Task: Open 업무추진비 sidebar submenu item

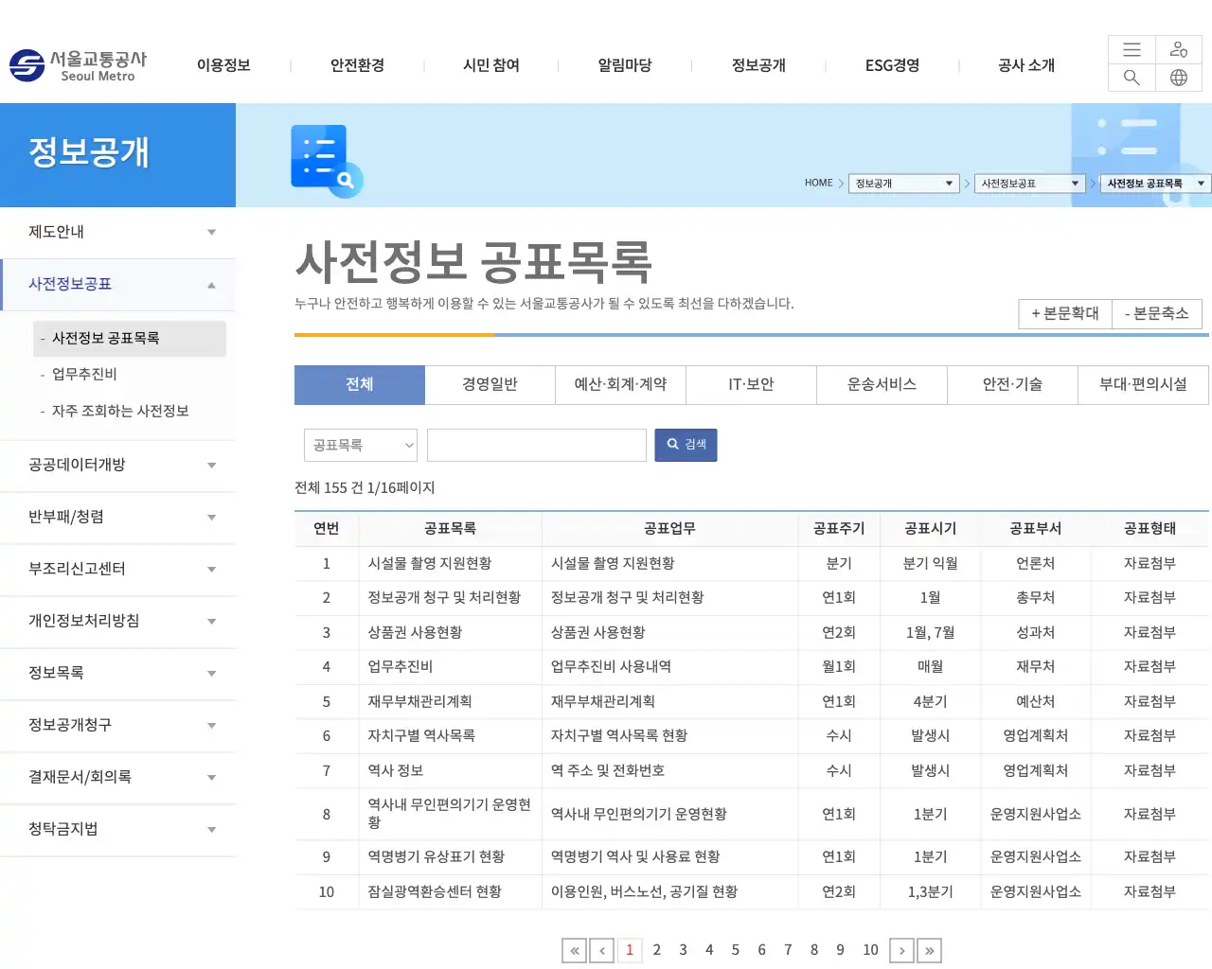Action: coord(84,375)
